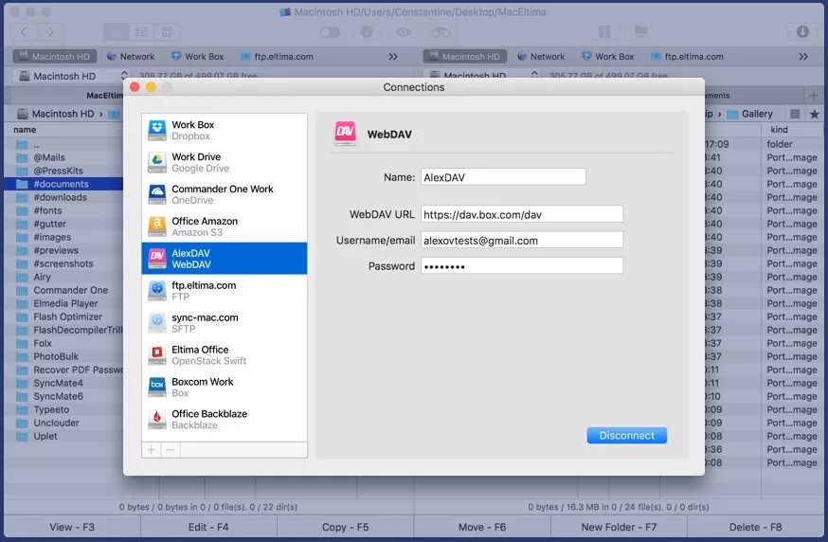Select right panel ftp.eltima.com drive tab

click(x=688, y=57)
